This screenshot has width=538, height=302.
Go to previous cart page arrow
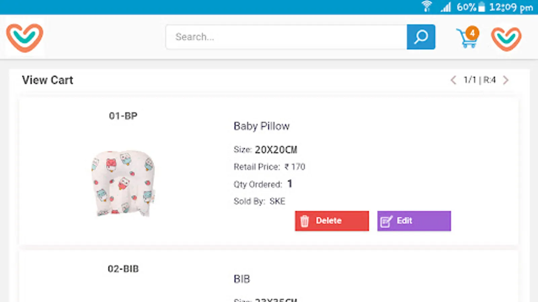coord(453,80)
